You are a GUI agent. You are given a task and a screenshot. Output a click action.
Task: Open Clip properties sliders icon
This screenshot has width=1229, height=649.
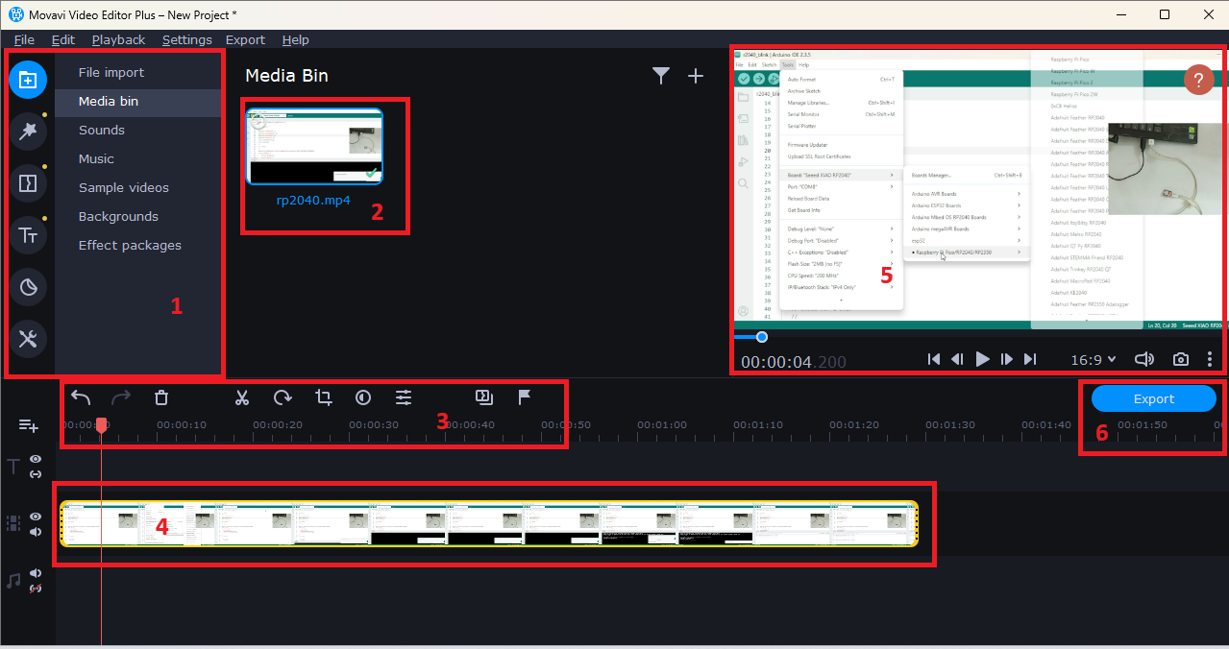[404, 397]
